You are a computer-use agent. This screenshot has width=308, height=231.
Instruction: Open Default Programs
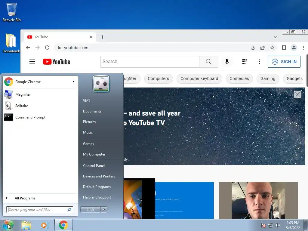[x=97, y=187]
